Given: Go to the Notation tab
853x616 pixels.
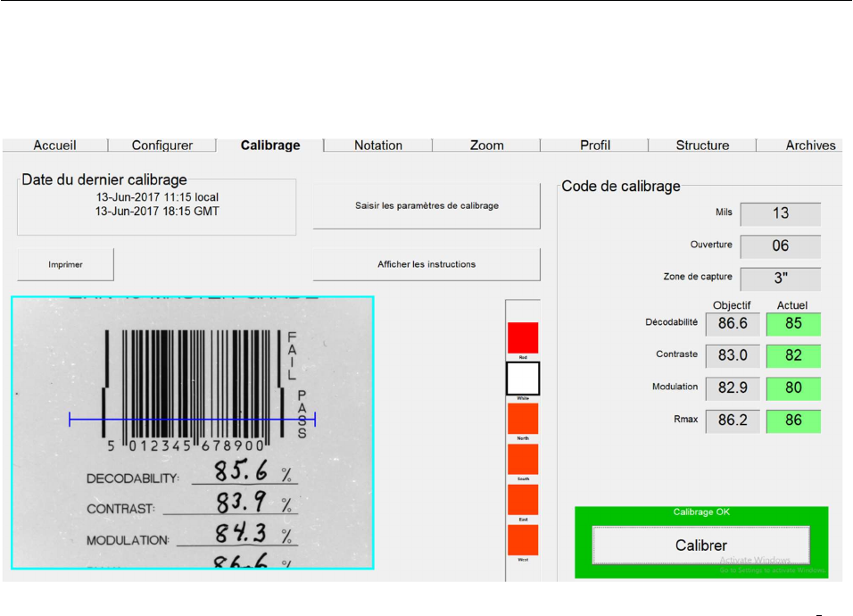Looking at the screenshot, I should tap(378, 146).
